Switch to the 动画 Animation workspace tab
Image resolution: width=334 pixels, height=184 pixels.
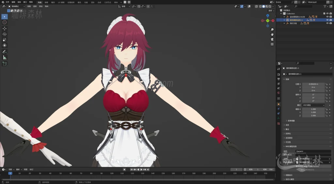coord(86,2)
